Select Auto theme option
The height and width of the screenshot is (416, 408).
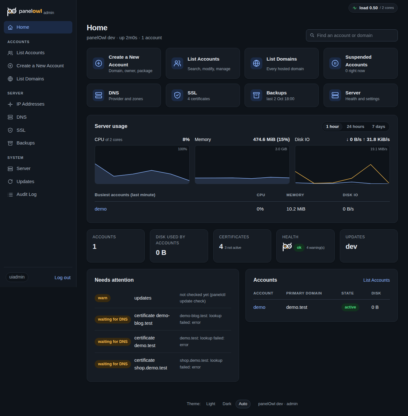[x=243, y=404]
